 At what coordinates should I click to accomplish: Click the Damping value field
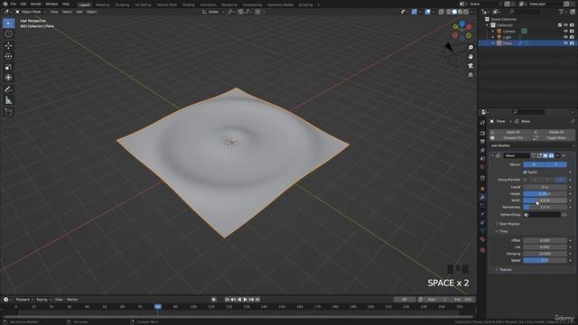[545, 254]
